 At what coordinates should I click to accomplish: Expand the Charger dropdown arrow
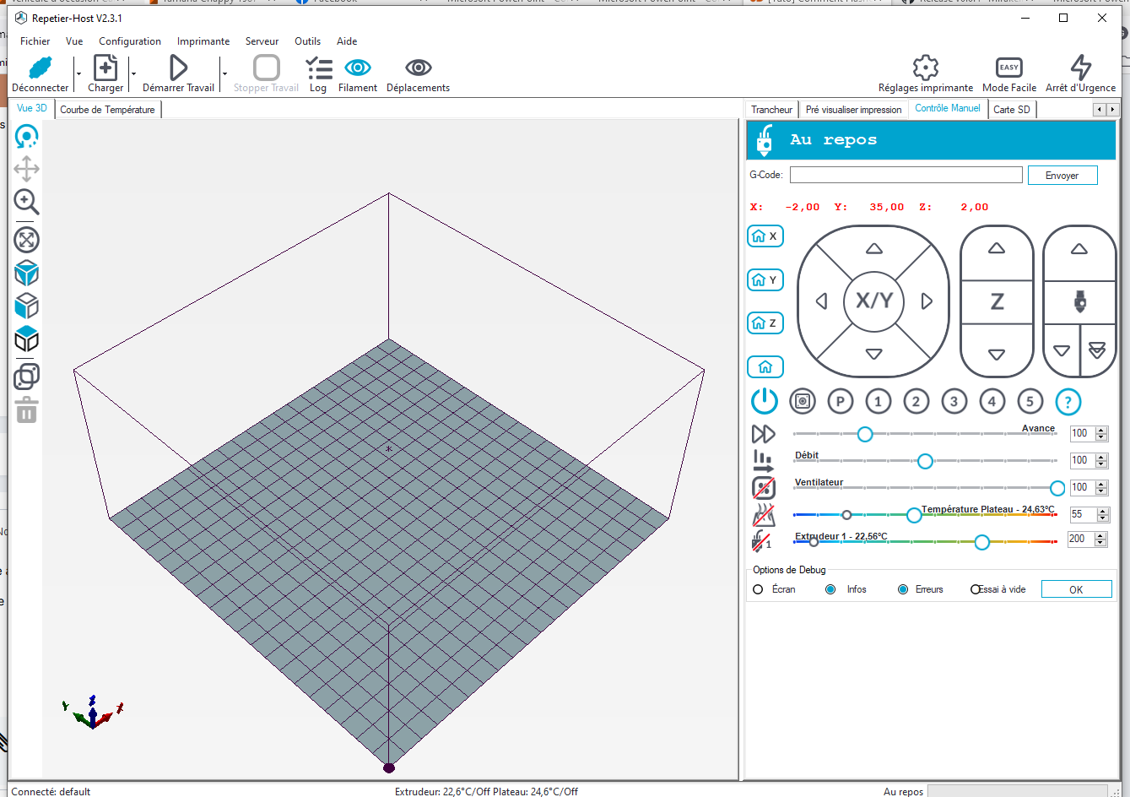[x=133, y=74]
